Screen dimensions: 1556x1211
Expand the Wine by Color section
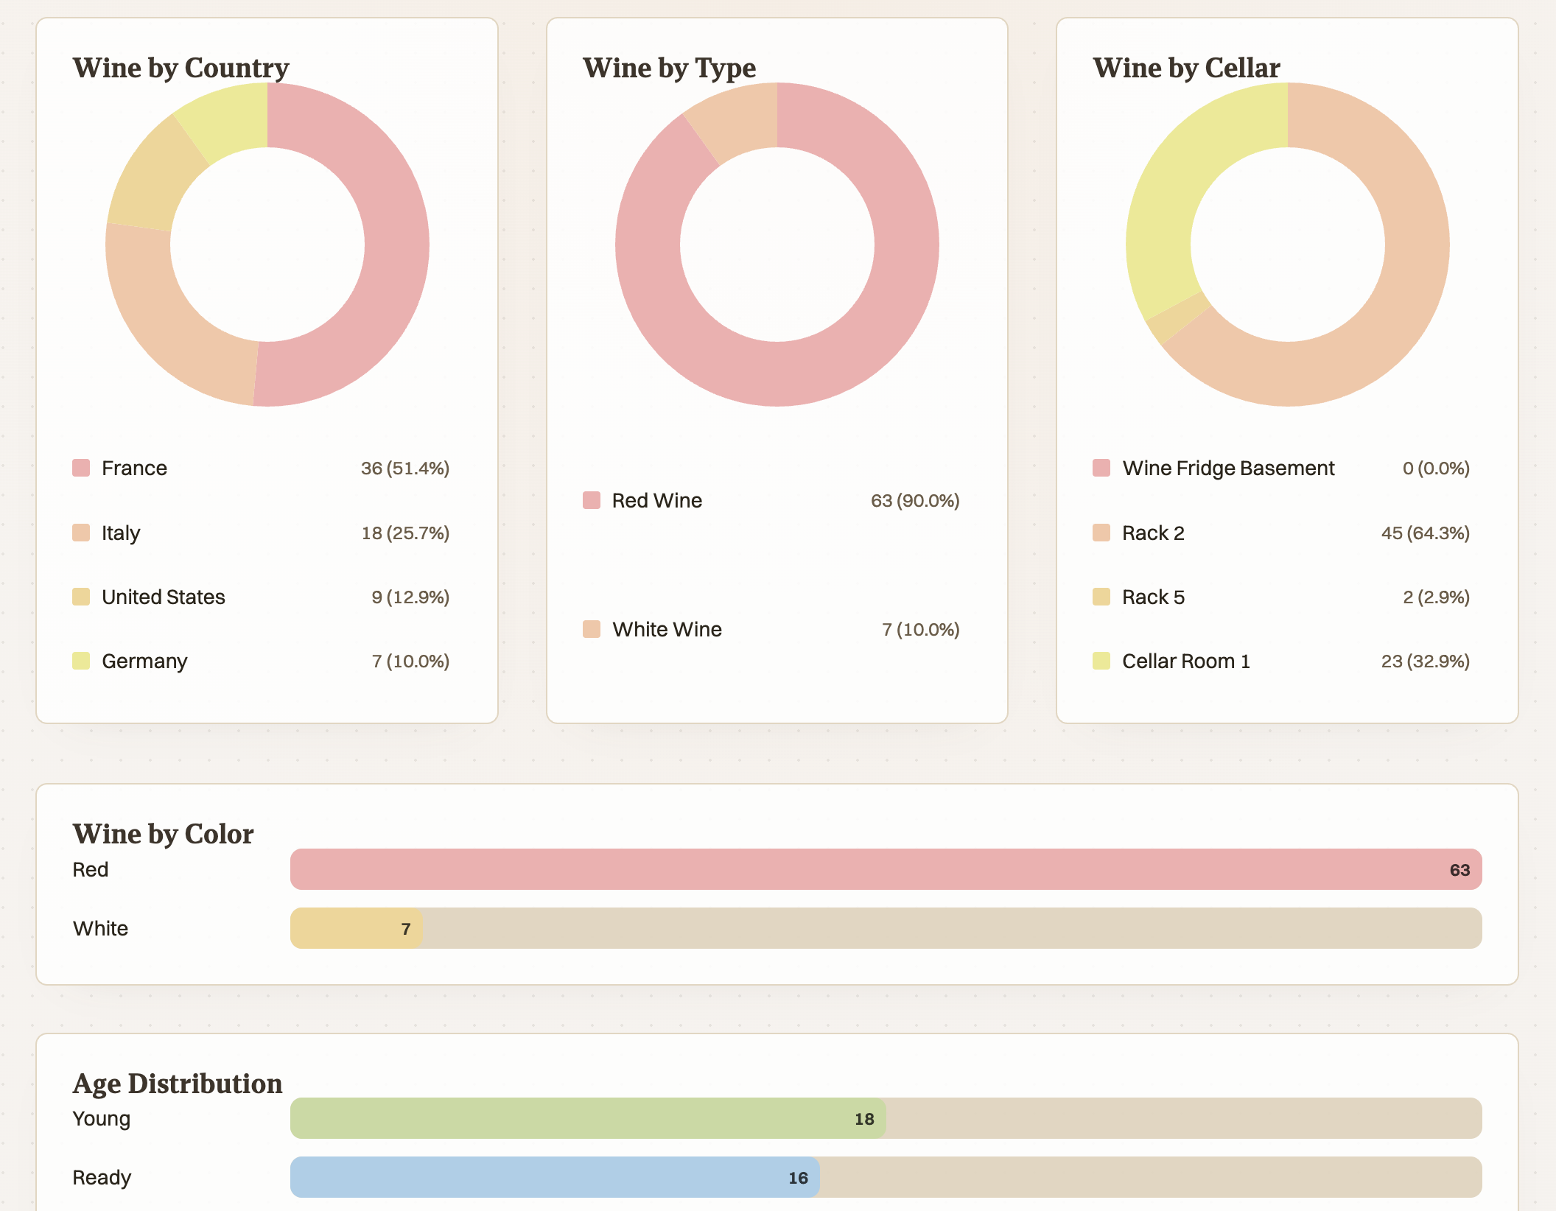(162, 835)
